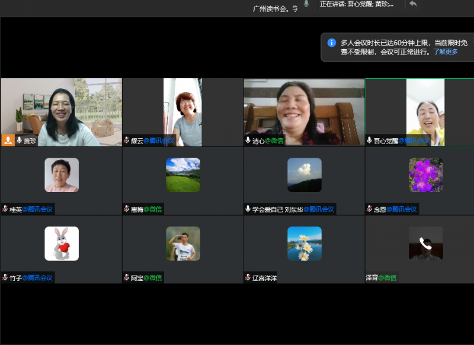Viewport: 474px width, 345px height.
Task: Click the mic icon beside 吾心觉醒
Action: 369,140
